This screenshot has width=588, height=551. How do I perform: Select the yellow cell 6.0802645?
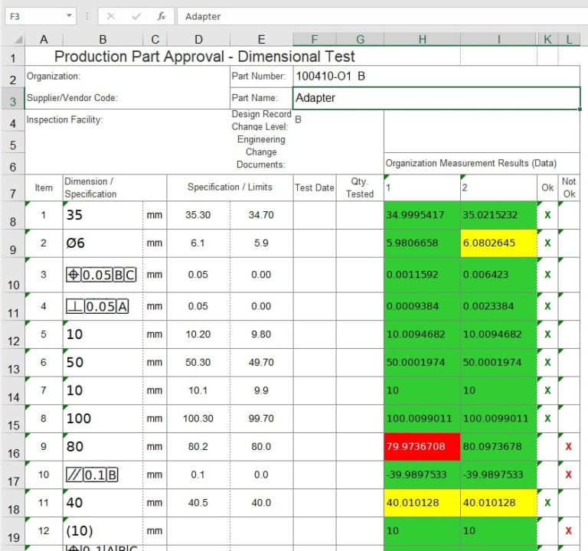[498, 243]
